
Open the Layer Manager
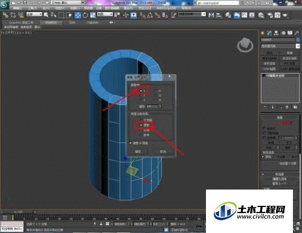[x=228, y=15]
